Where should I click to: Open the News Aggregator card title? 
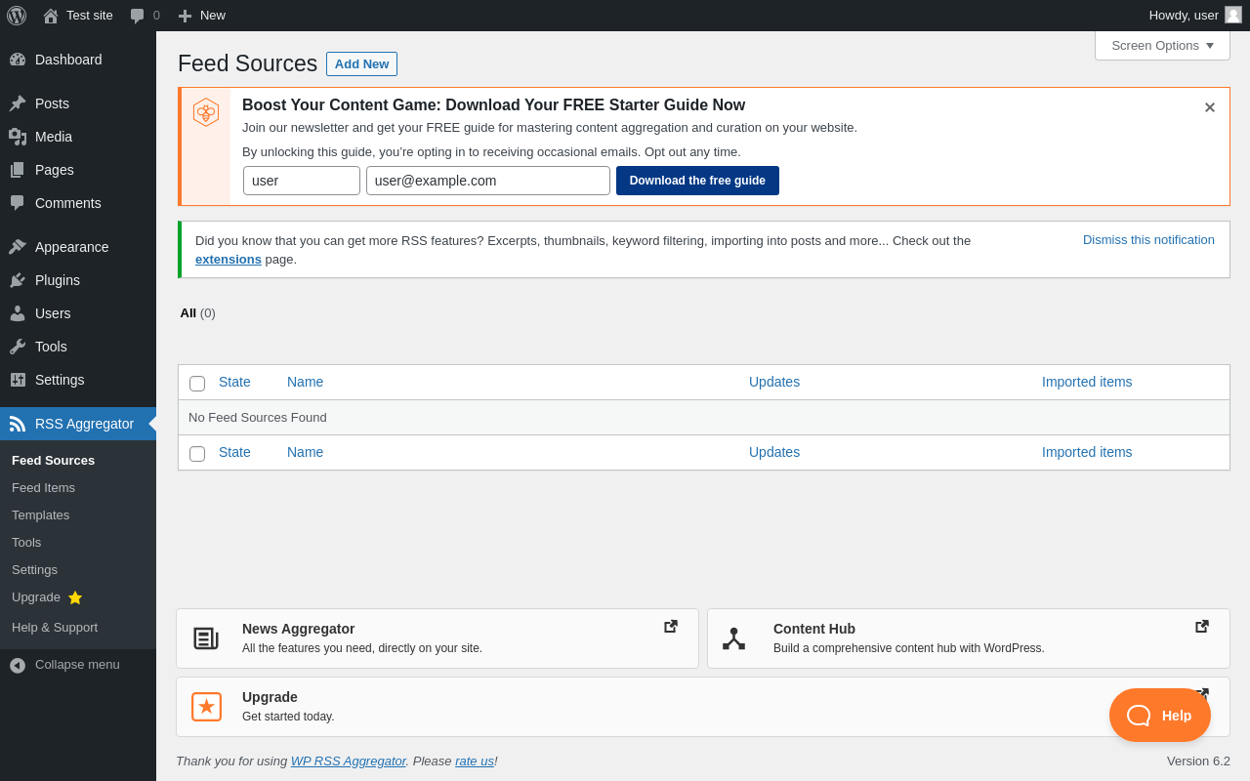pos(298,629)
